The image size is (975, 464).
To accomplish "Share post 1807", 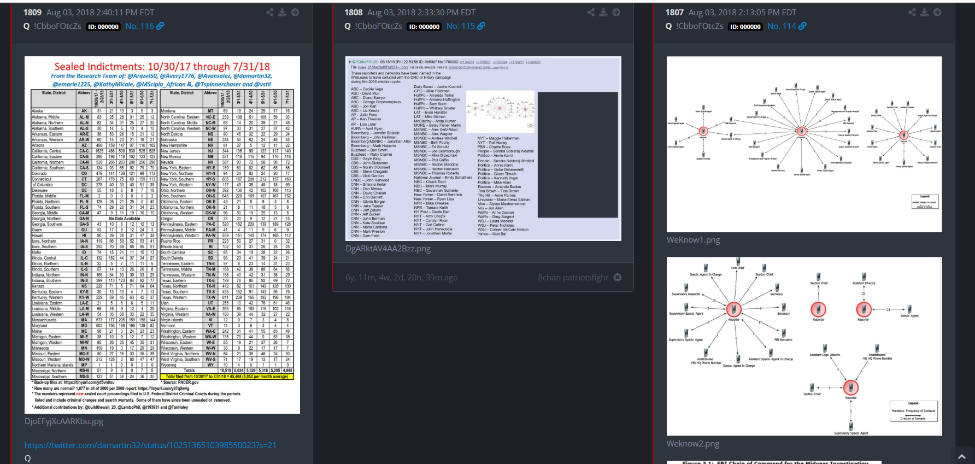I will (x=912, y=12).
